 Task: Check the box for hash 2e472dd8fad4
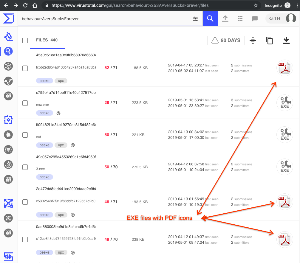[x=25, y=202]
